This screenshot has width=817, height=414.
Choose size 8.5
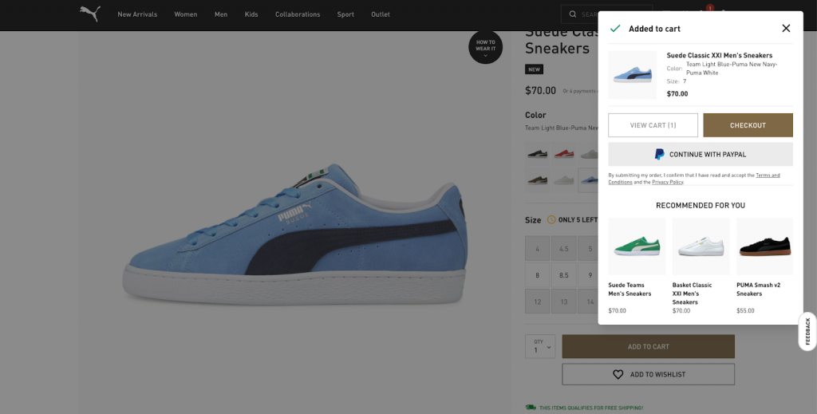click(564, 275)
